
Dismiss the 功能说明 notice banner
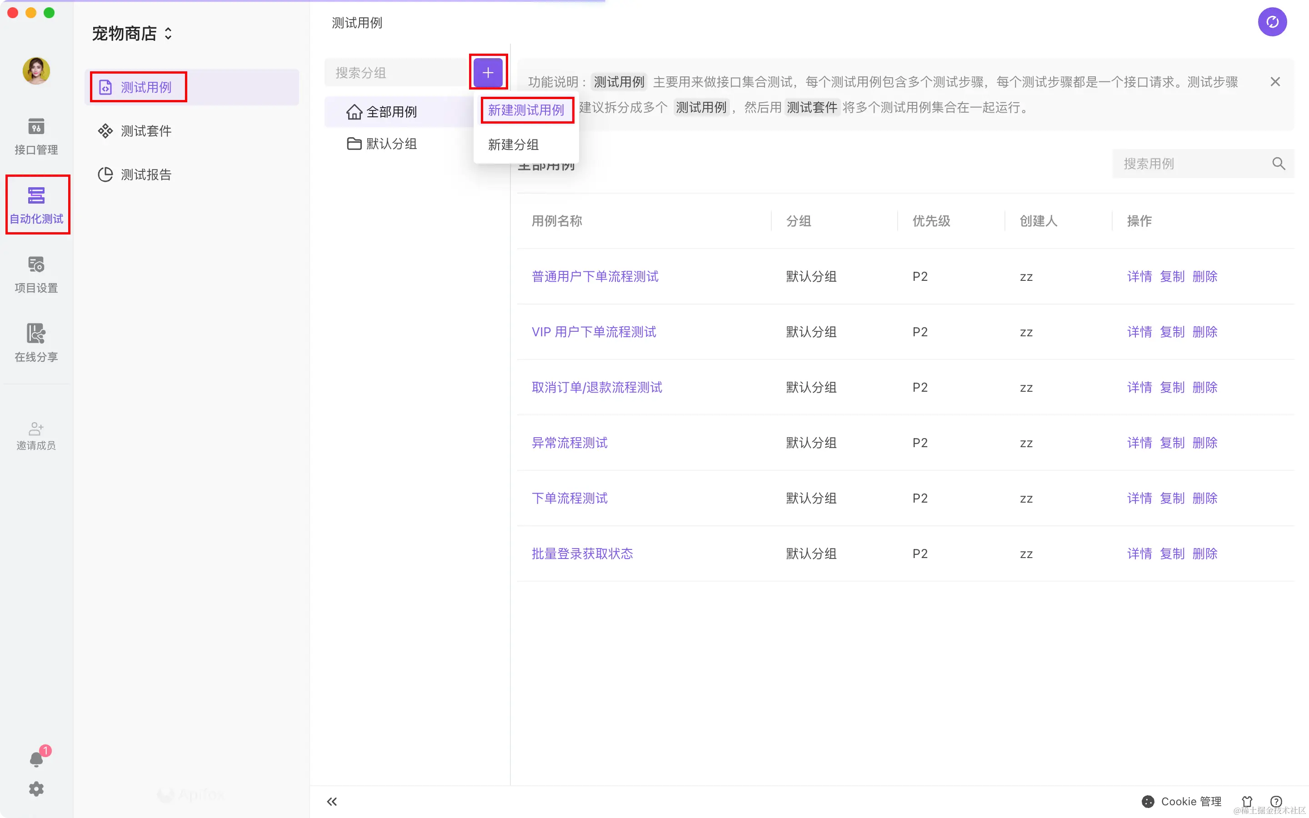1275,82
